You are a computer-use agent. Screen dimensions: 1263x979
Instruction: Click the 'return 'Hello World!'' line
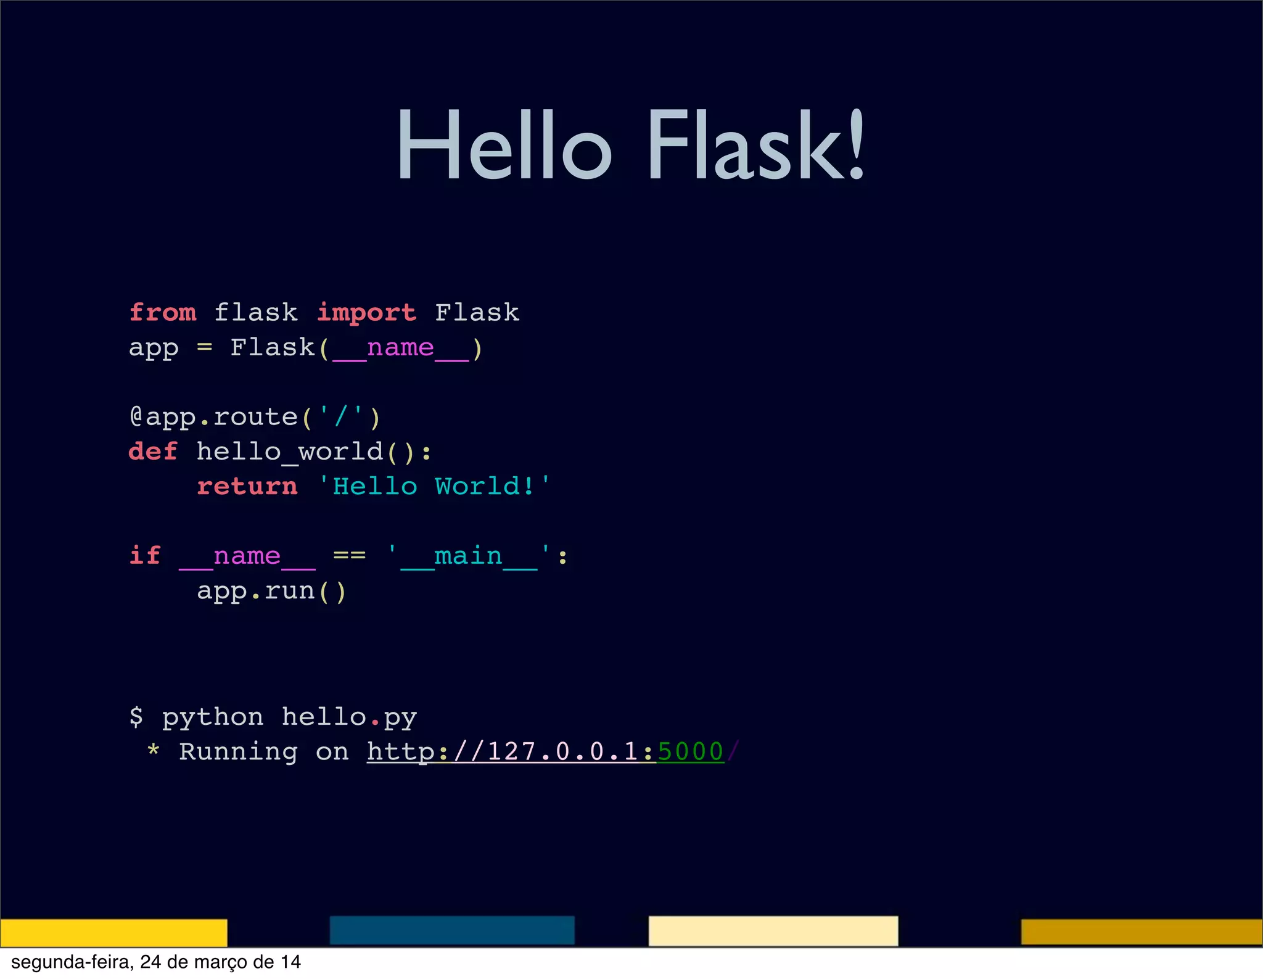(x=374, y=487)
